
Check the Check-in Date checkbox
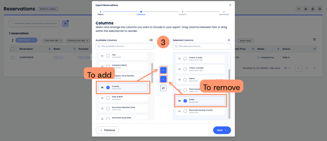click(x=185, y=58)
